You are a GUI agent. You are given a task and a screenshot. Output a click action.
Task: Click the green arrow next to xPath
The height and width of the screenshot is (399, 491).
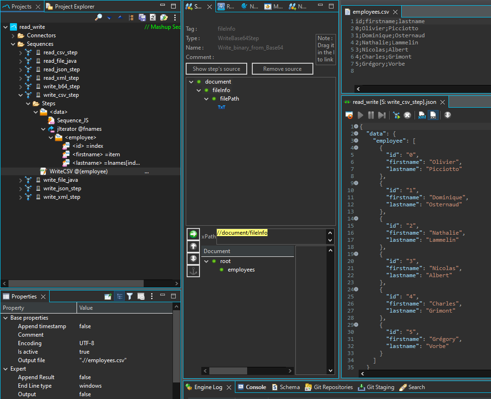193,234
